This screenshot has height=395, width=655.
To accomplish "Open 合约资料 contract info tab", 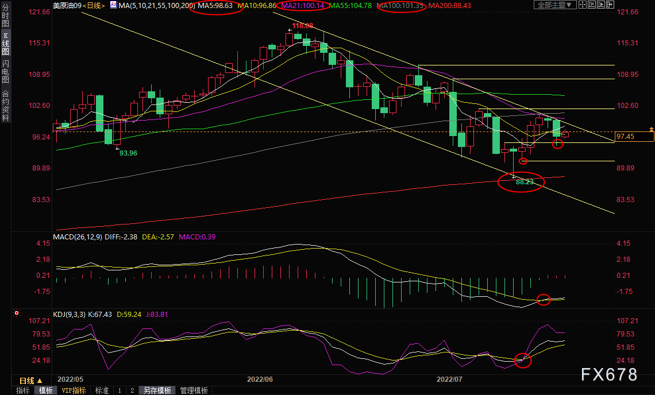I will click(5, 105).
